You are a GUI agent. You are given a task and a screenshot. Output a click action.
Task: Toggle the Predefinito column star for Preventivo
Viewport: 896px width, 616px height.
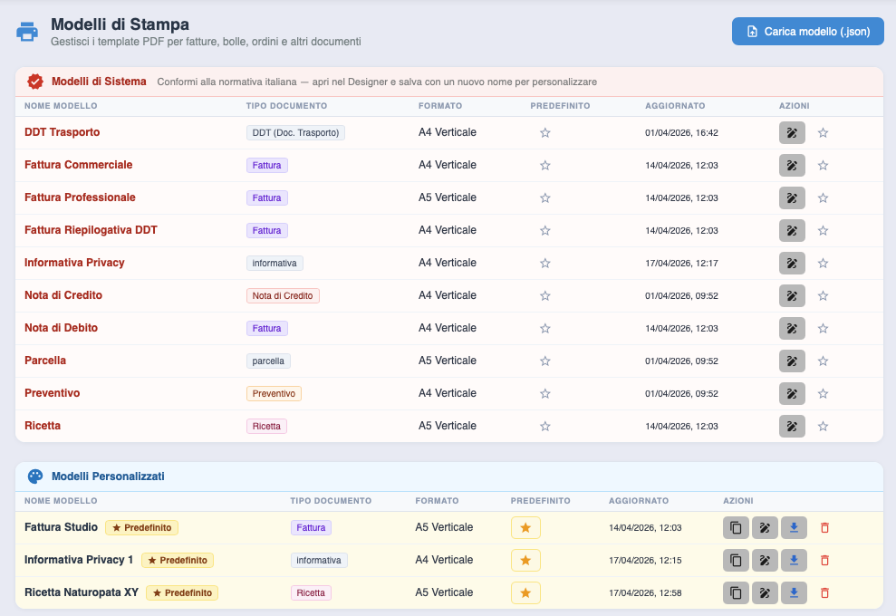[545, 394]
